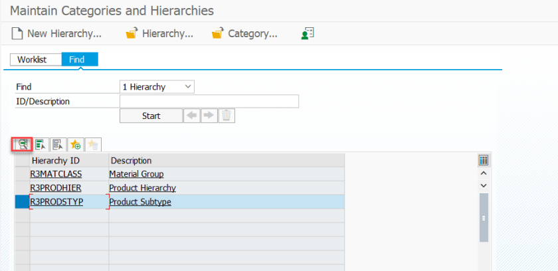Click the next arrow next to Start

click(x=209, y=116)
